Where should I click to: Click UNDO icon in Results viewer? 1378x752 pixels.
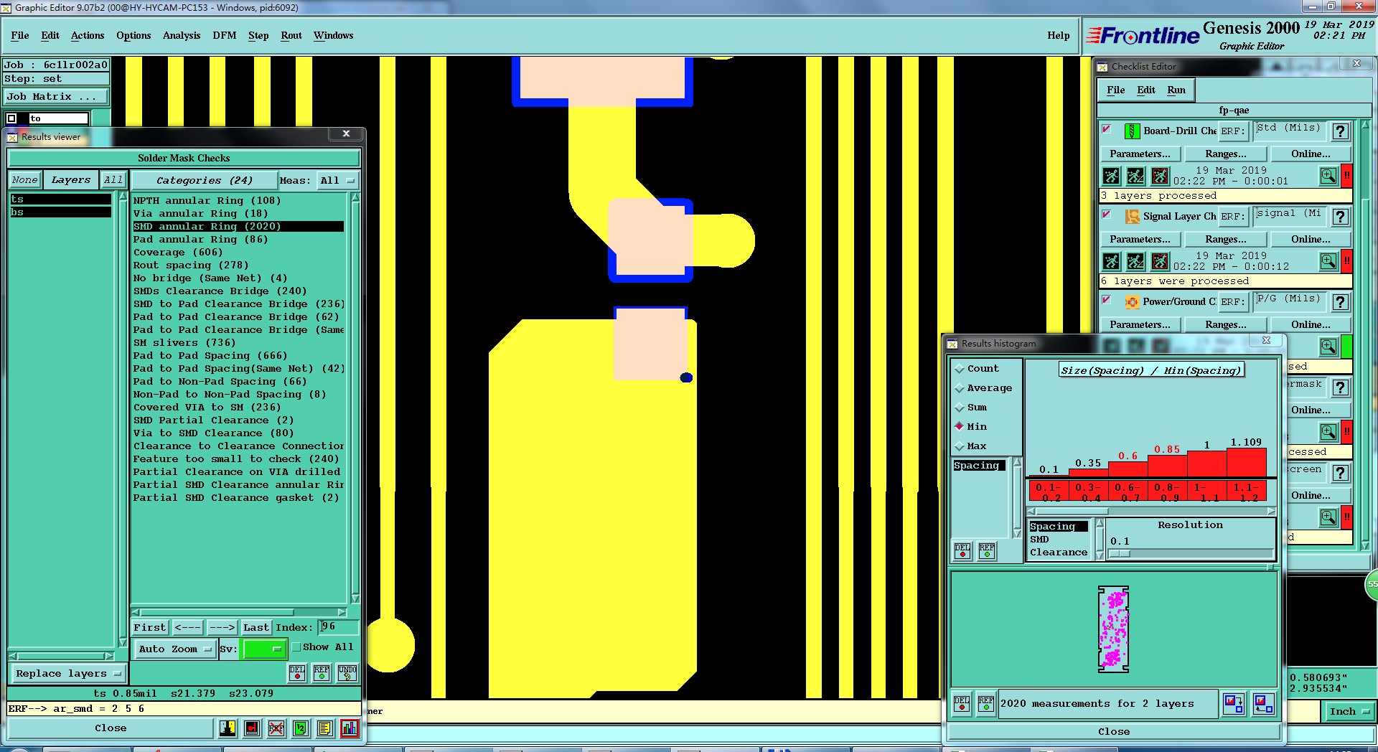point(347,672)
